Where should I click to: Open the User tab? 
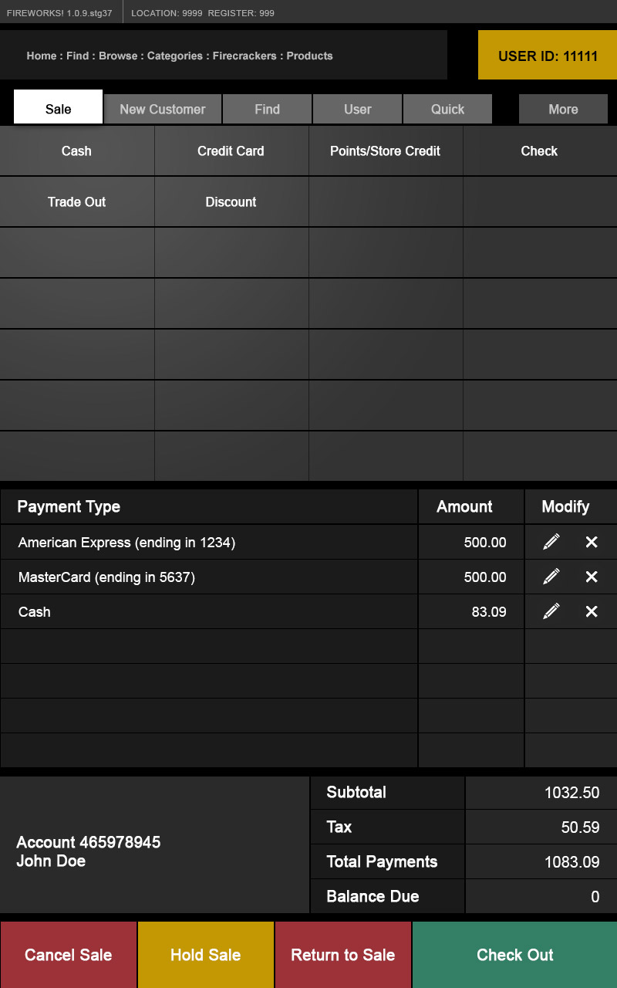pyautogui.click(x=357, y=109)
